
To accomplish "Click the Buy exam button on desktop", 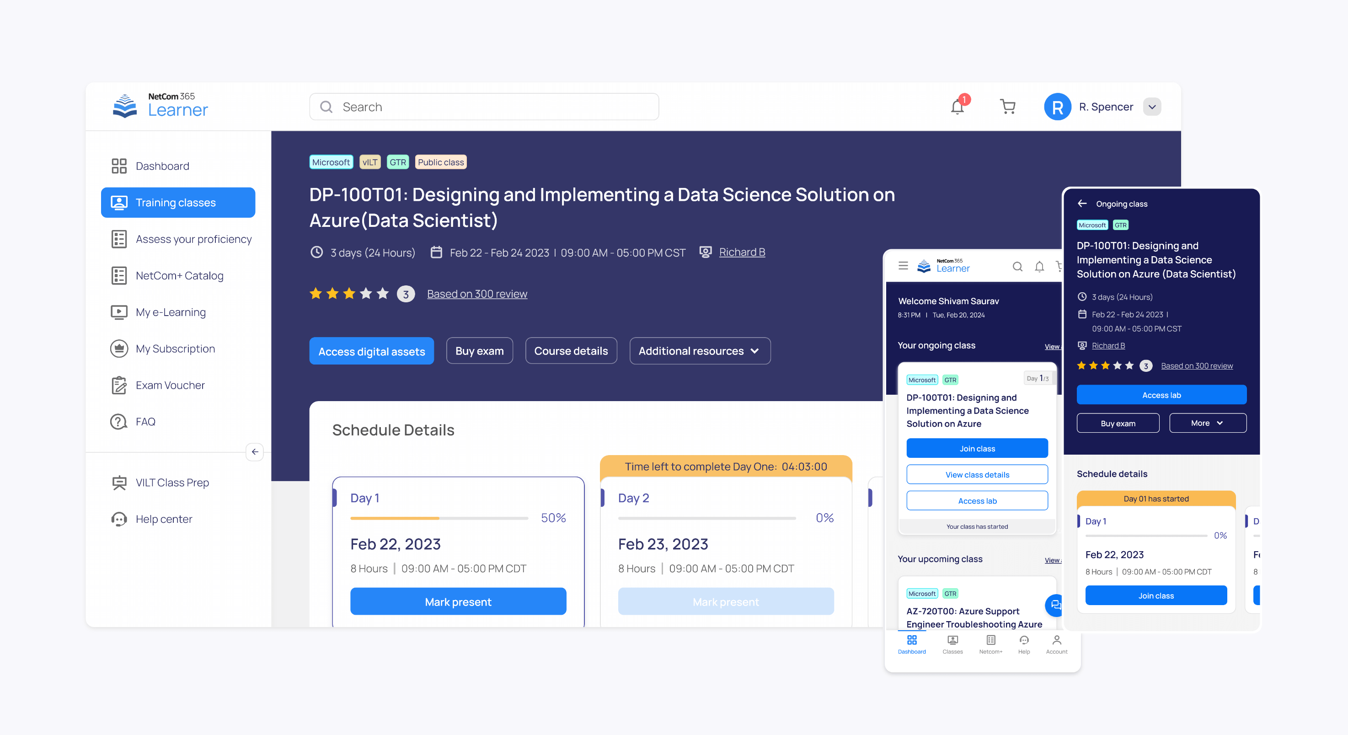I will click(479, 351).
